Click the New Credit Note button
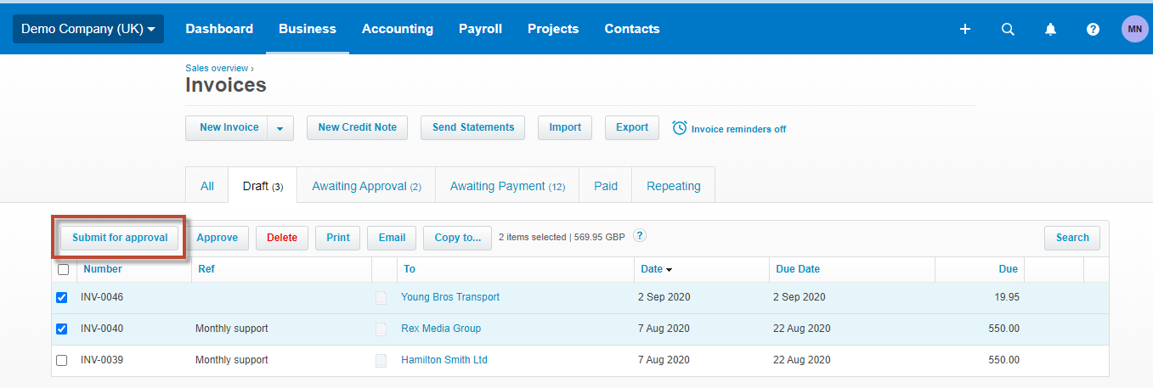The width and height of the screenshot is (1153, 388). [x=357, y=127]
